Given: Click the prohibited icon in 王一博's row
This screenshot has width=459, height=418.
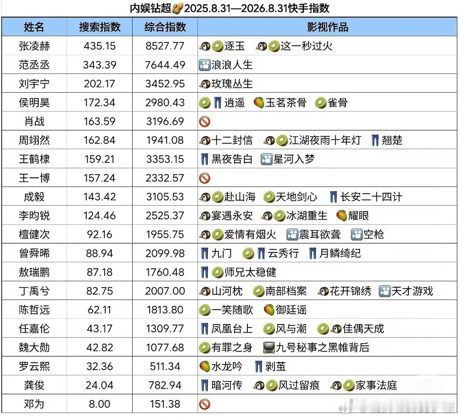Looking at the screenshot, I should [x=204, y=178].
